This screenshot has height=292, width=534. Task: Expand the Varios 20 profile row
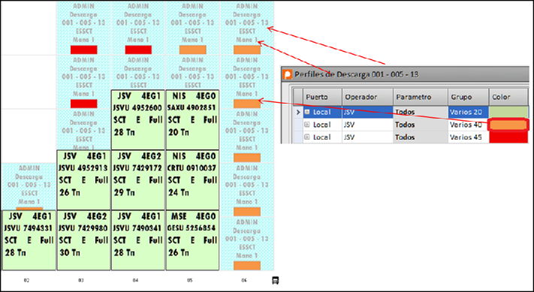coord(307,112)
